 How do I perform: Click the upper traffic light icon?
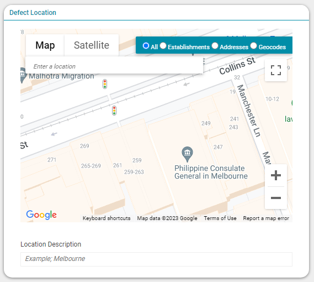(105, 84)
